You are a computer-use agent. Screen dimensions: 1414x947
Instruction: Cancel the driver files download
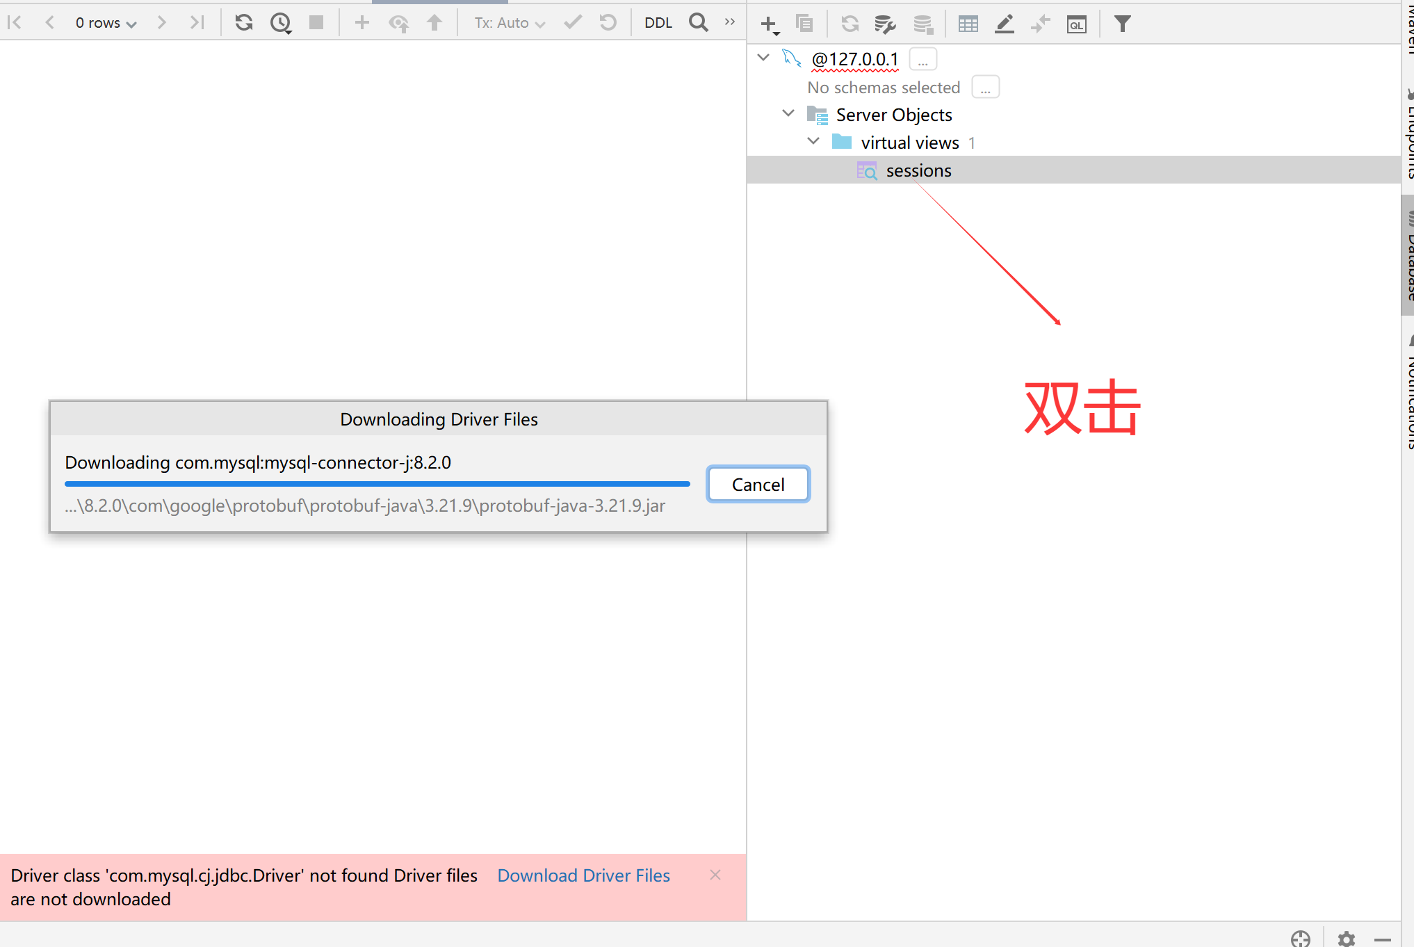coord(758,484)
